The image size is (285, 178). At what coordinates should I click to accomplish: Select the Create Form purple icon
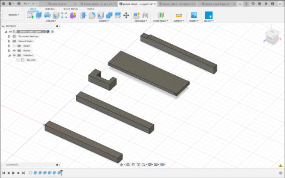point(73,15)
